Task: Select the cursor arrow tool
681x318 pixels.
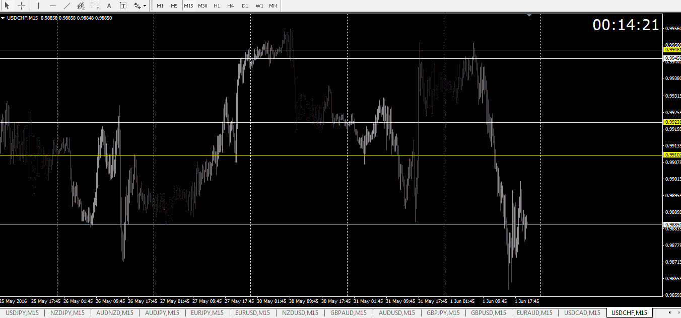Action: point(8,6)
